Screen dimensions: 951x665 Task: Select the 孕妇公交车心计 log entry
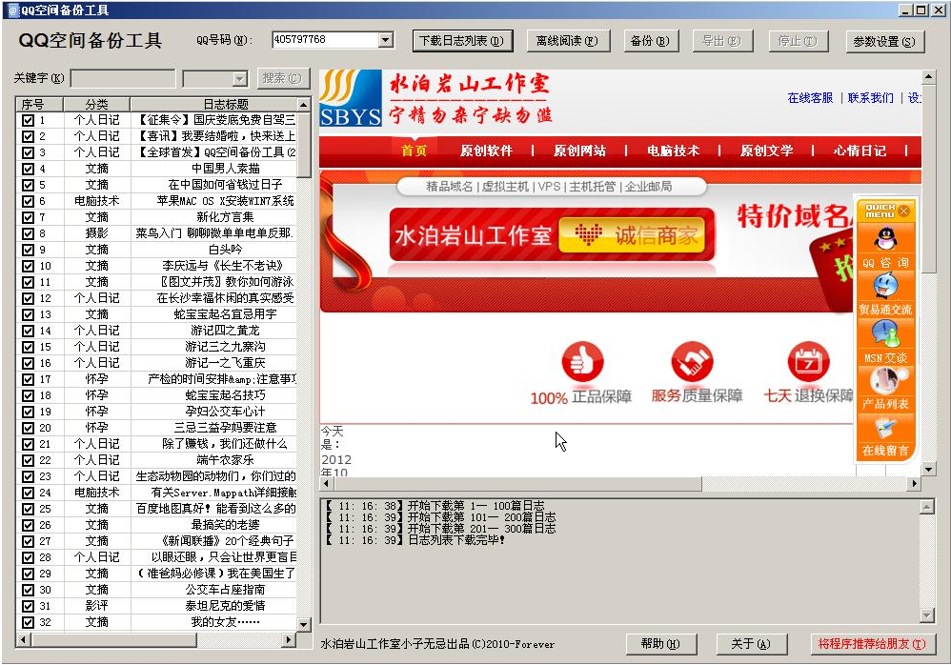pyautogui.click(x=225, y=411)
